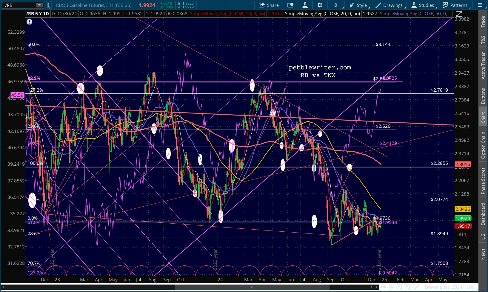The width and height of the screenshot is (488, 292).
Task: Click the $2.7819 level label
Action: 439,90
